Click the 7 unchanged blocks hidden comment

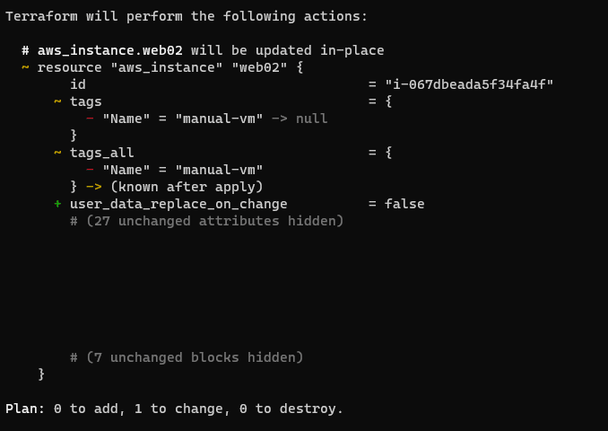pyautogui.click(x=187, y=357)
